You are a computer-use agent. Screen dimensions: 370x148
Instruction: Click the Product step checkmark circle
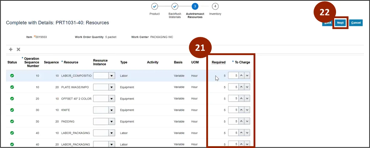(154, 6)
